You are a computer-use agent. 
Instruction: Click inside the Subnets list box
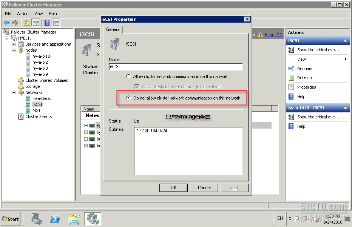(188, 151)
